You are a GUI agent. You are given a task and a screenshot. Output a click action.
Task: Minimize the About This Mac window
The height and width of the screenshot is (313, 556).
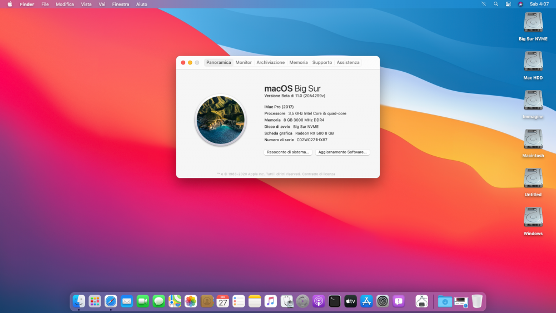click(190, 62)
